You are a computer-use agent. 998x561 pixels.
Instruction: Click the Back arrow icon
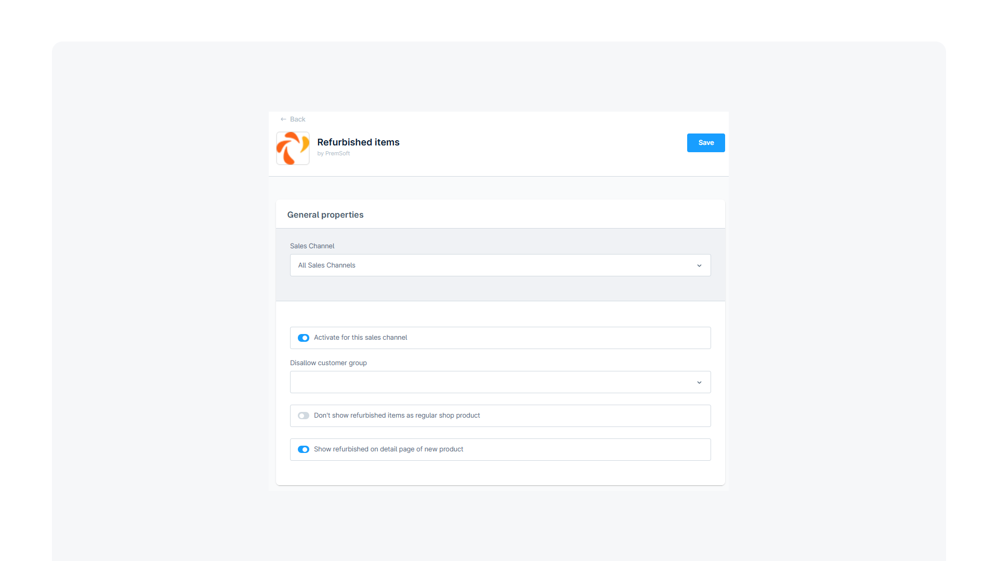pos(283,119)
